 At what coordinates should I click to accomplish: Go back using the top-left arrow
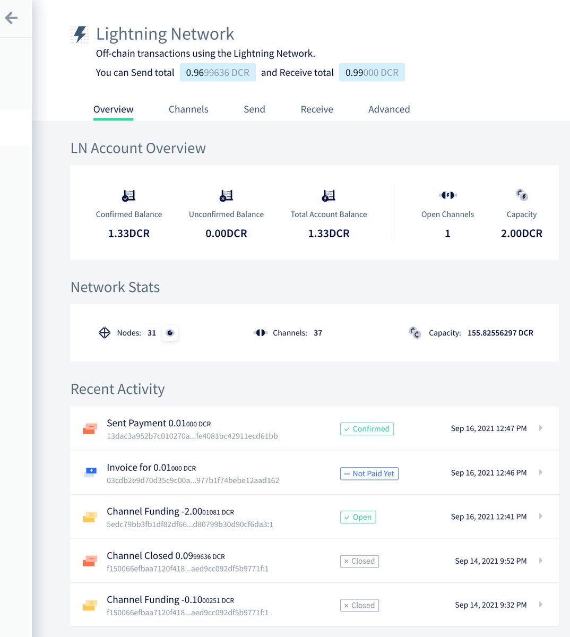coord(11,18)
